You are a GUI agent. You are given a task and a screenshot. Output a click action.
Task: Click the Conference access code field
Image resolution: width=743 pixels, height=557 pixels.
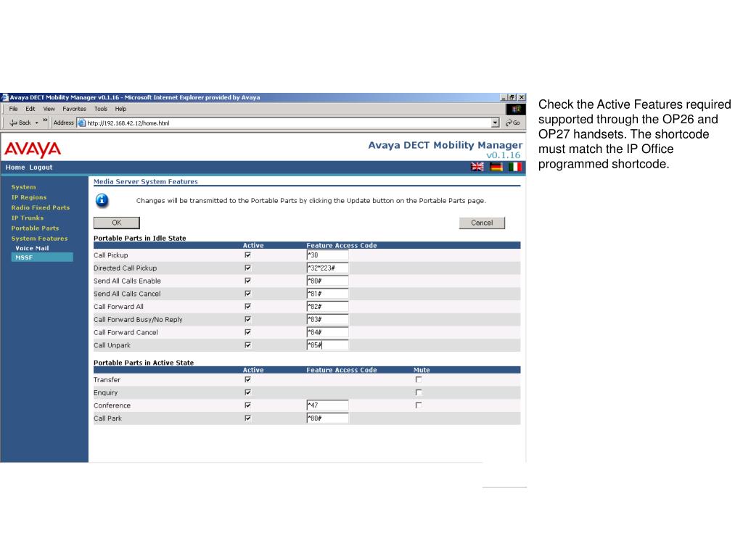[x=327, y=405]
